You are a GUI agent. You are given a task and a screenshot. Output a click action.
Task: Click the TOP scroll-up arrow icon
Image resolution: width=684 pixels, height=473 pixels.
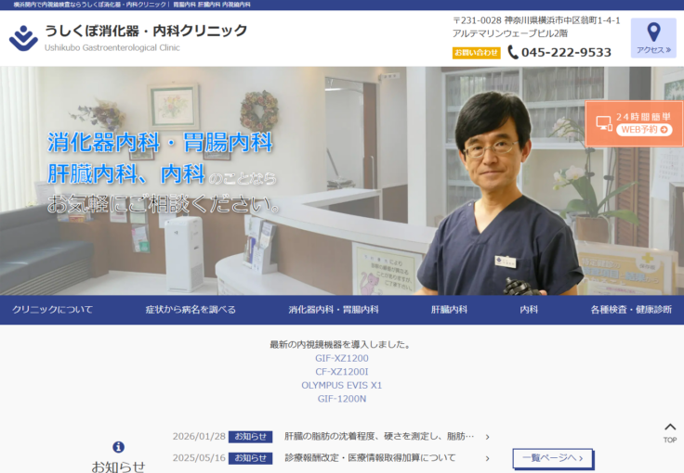(669, 428)
